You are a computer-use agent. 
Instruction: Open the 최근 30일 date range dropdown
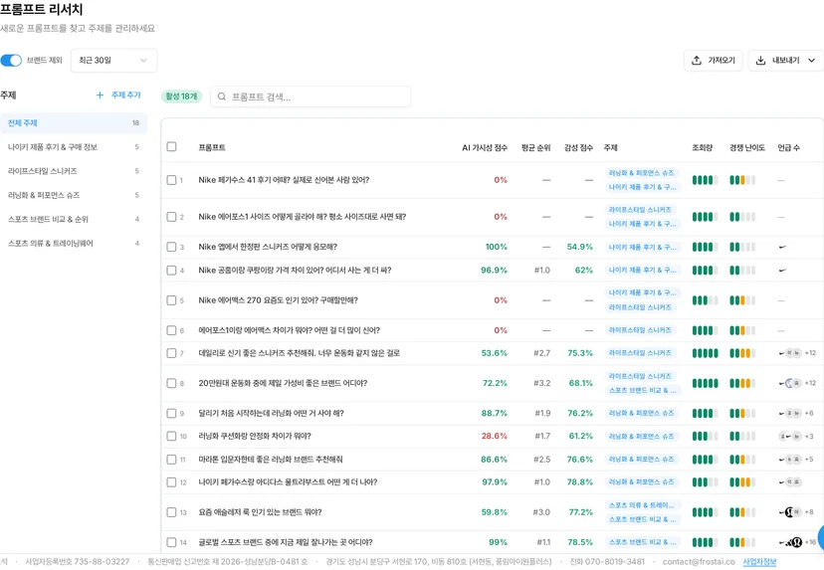tap(113, 61)
